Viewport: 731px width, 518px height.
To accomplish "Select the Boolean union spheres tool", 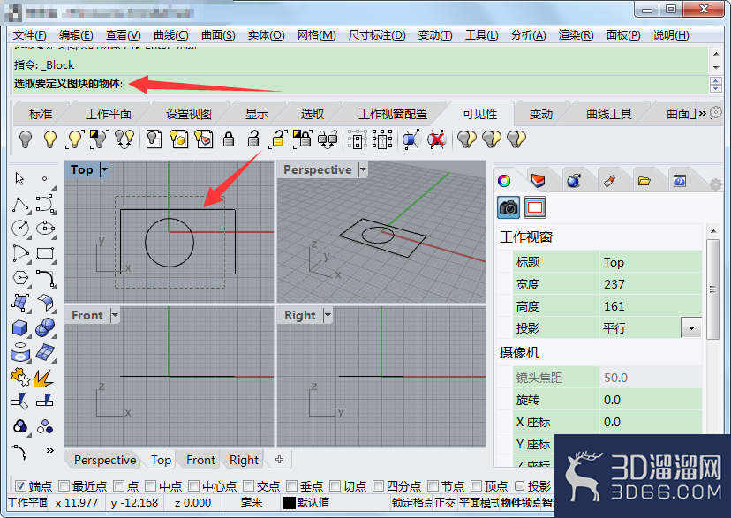I will point(45,327).
